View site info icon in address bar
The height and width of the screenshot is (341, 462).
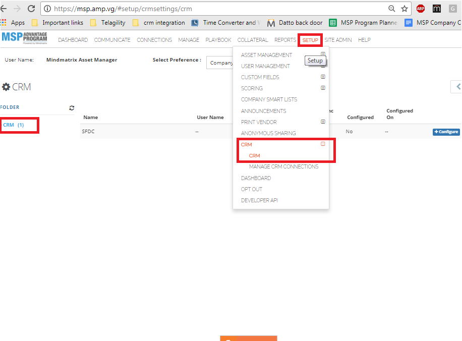pyautogui.click(x=47, y=9)
